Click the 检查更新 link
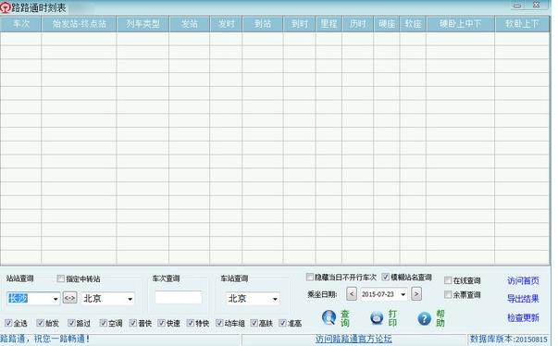The height and width of the screenshot is (346, 558). [x=523, y=317]
